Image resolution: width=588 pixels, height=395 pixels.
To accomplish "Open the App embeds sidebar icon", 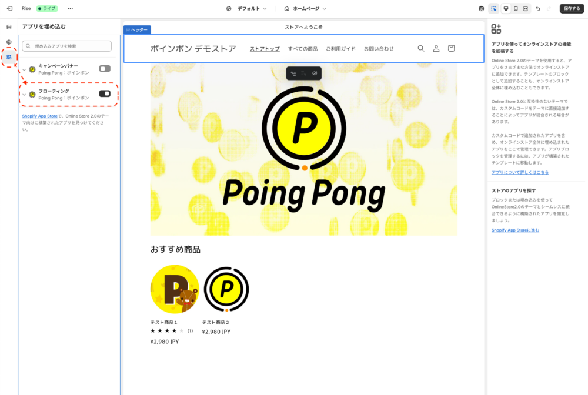I will coord(9,57).
